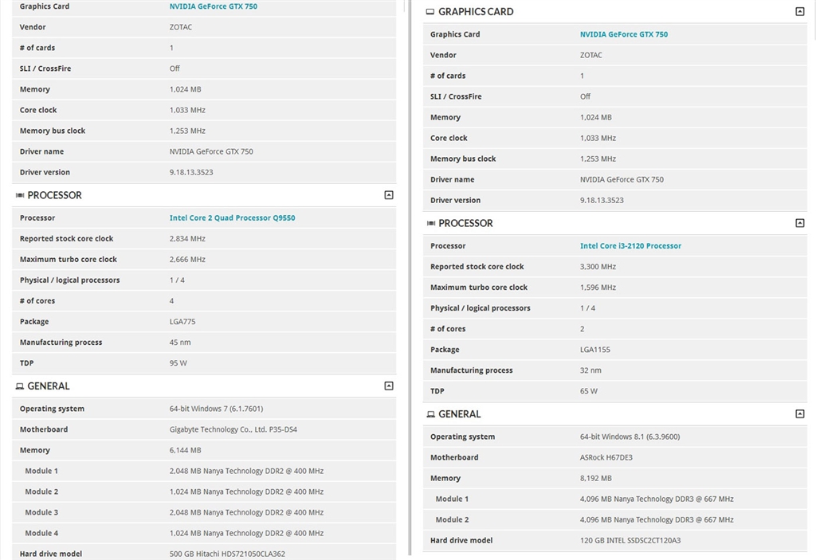Click the monitor icon beside GRAPHICS CARD heading
The height and width of the screenshot is (560, 816).
430,11
